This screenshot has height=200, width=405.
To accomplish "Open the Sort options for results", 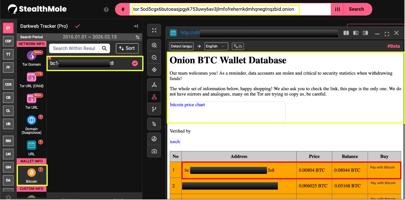I will pyautogui.click(x=127, y=48).
